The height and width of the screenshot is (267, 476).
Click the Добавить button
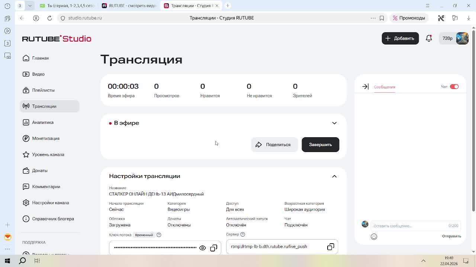(400, 38)
